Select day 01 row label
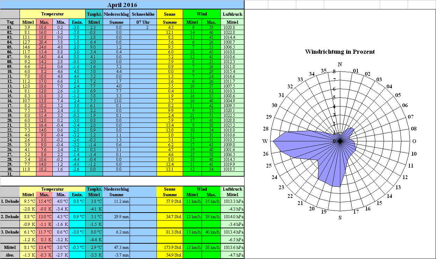The height and width of the screenshot is (259, 436). (10, 27)
